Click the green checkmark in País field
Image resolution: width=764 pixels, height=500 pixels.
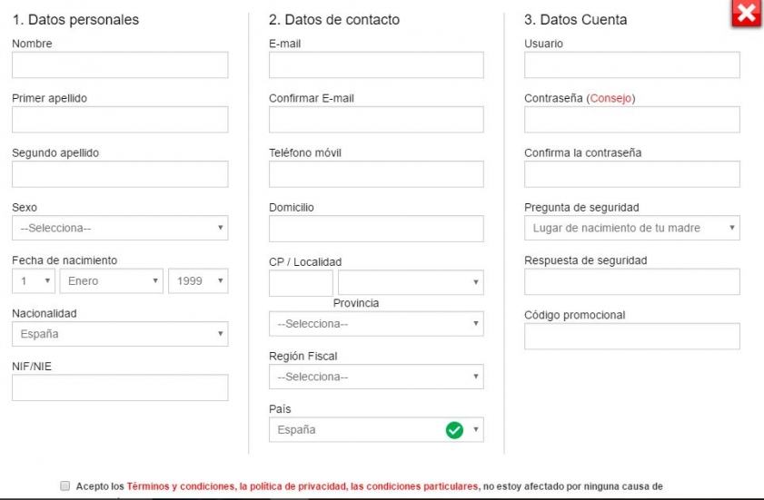click(454, 430)
